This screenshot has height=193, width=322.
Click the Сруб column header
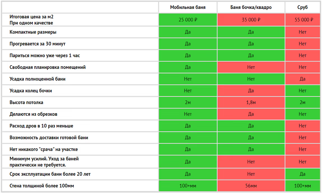(x=302, y=7)
